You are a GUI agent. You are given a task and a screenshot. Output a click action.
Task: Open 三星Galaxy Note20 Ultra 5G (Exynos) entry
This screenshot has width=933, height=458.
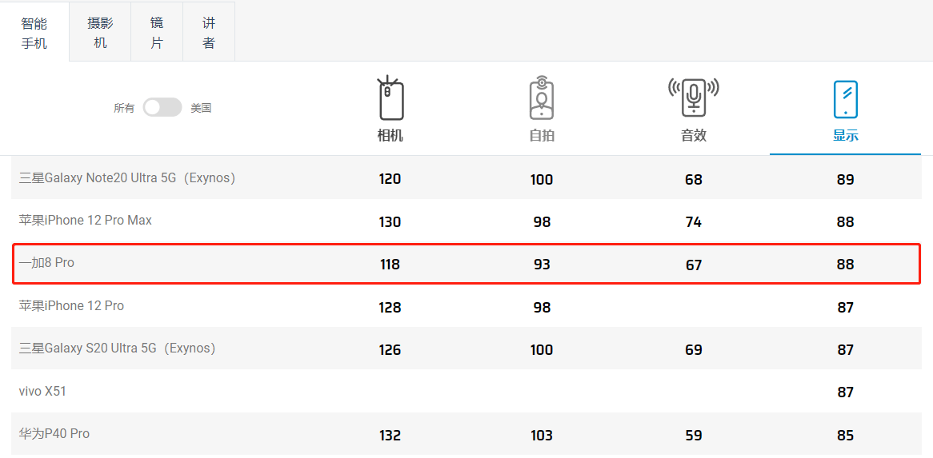(x=127, y=178)
